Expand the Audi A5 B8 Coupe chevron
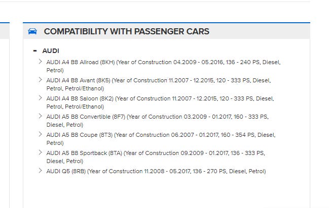 point(41,134)
